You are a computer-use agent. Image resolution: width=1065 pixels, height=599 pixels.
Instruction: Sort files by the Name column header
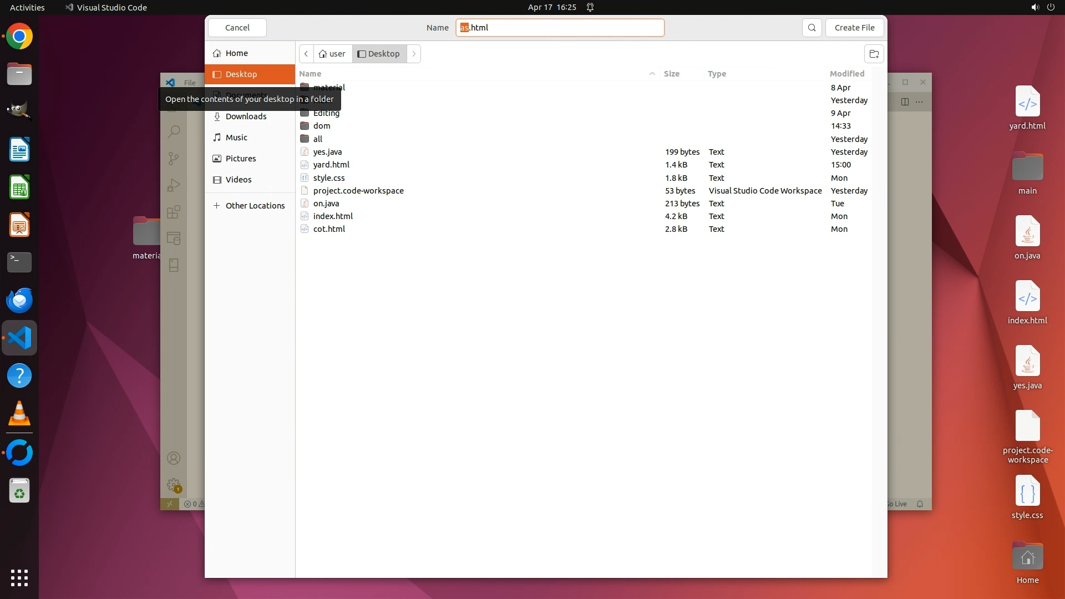(x=310, y=74)
